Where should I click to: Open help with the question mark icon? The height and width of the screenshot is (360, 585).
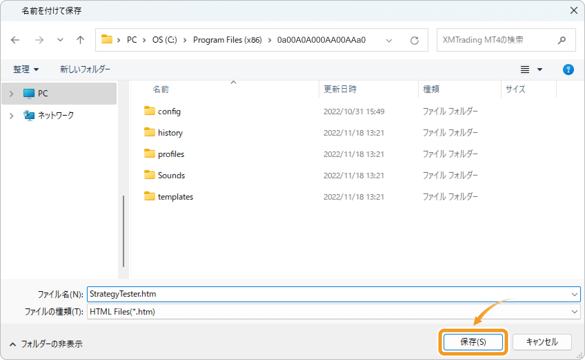[568, 70]
